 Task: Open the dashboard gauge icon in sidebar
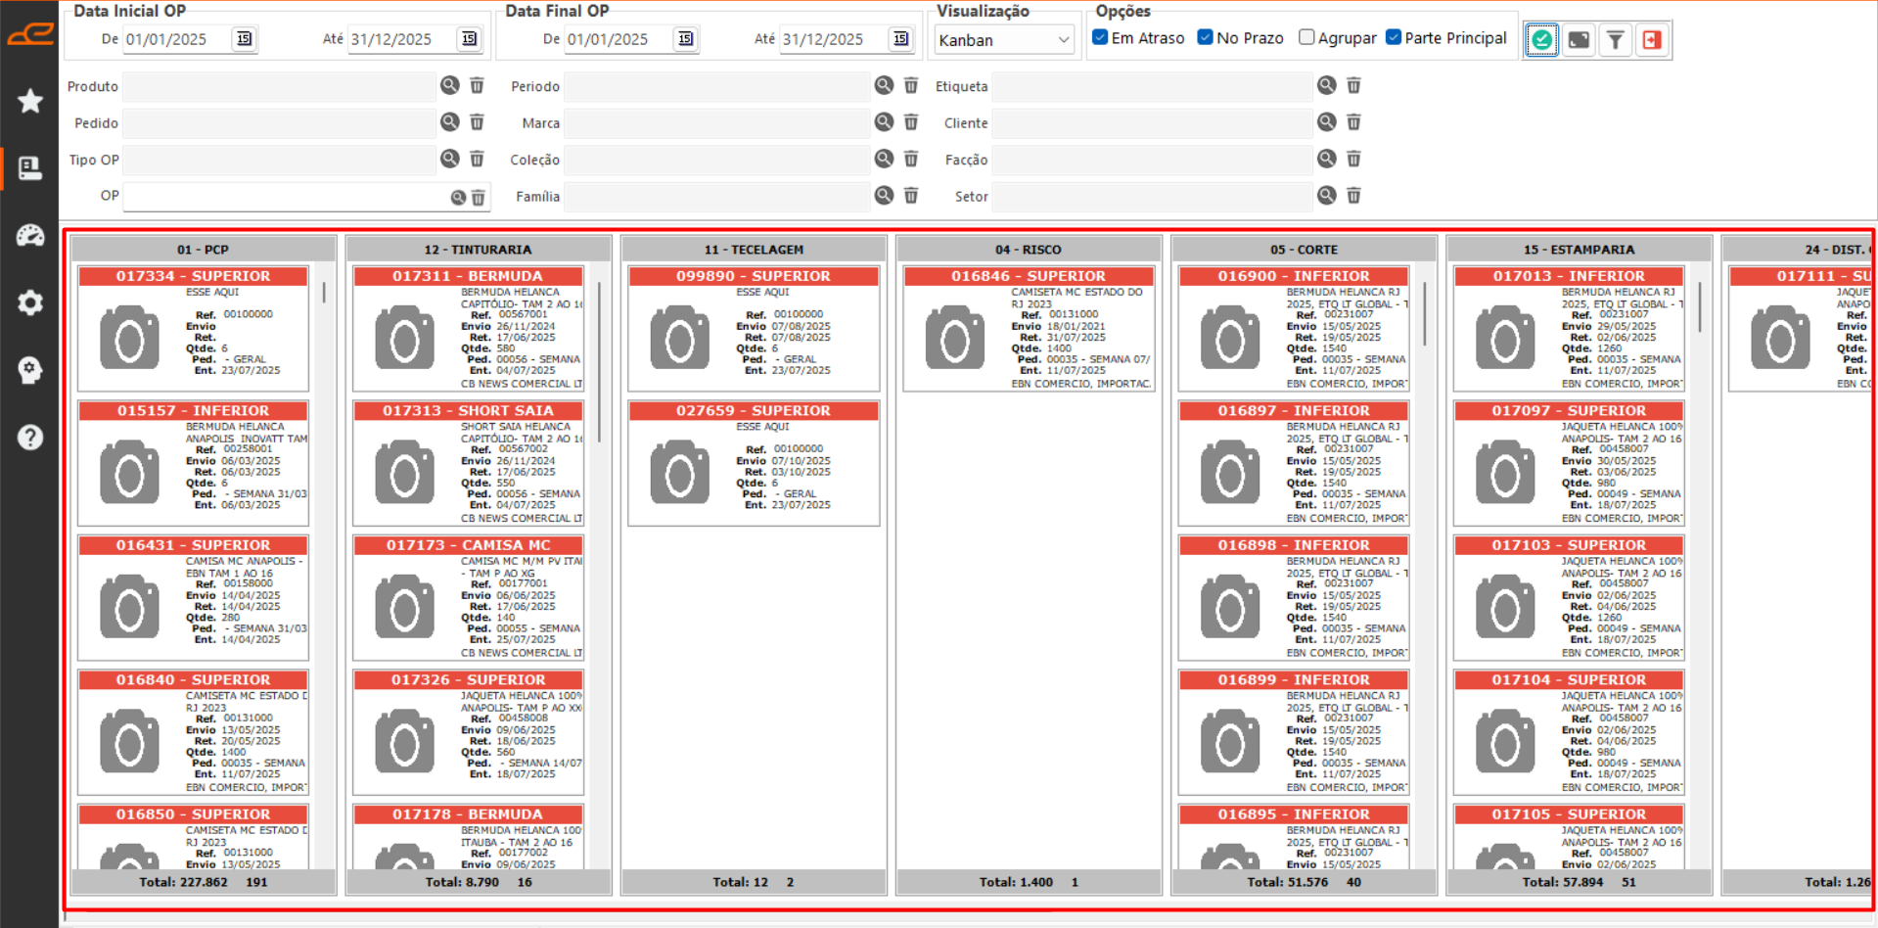[30, 235]
